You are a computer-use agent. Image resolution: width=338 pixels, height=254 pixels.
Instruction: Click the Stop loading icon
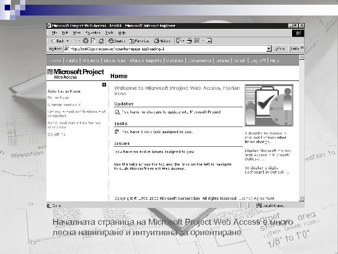[x=85, y=41]
